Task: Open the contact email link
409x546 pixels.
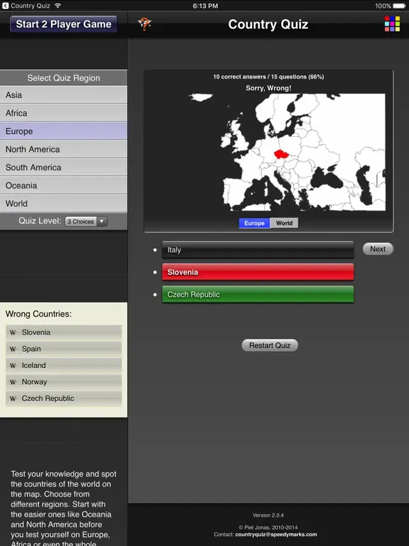Action: tap(276, 535)
